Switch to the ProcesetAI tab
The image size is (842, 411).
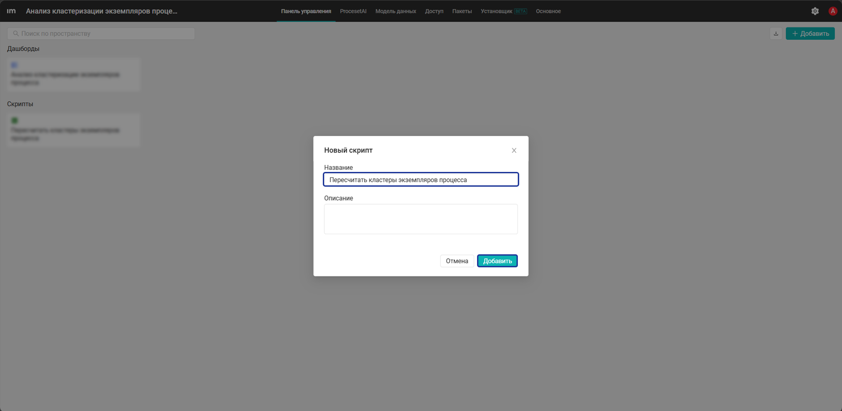(353, 11)
